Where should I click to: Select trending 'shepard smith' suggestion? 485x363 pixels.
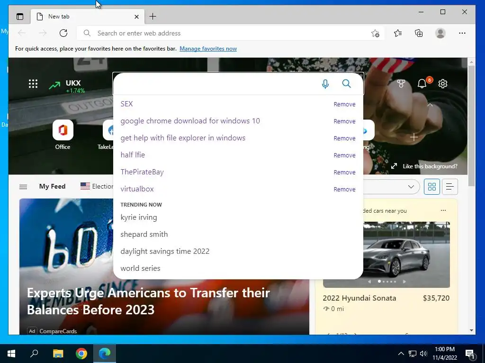click(144, 234)
